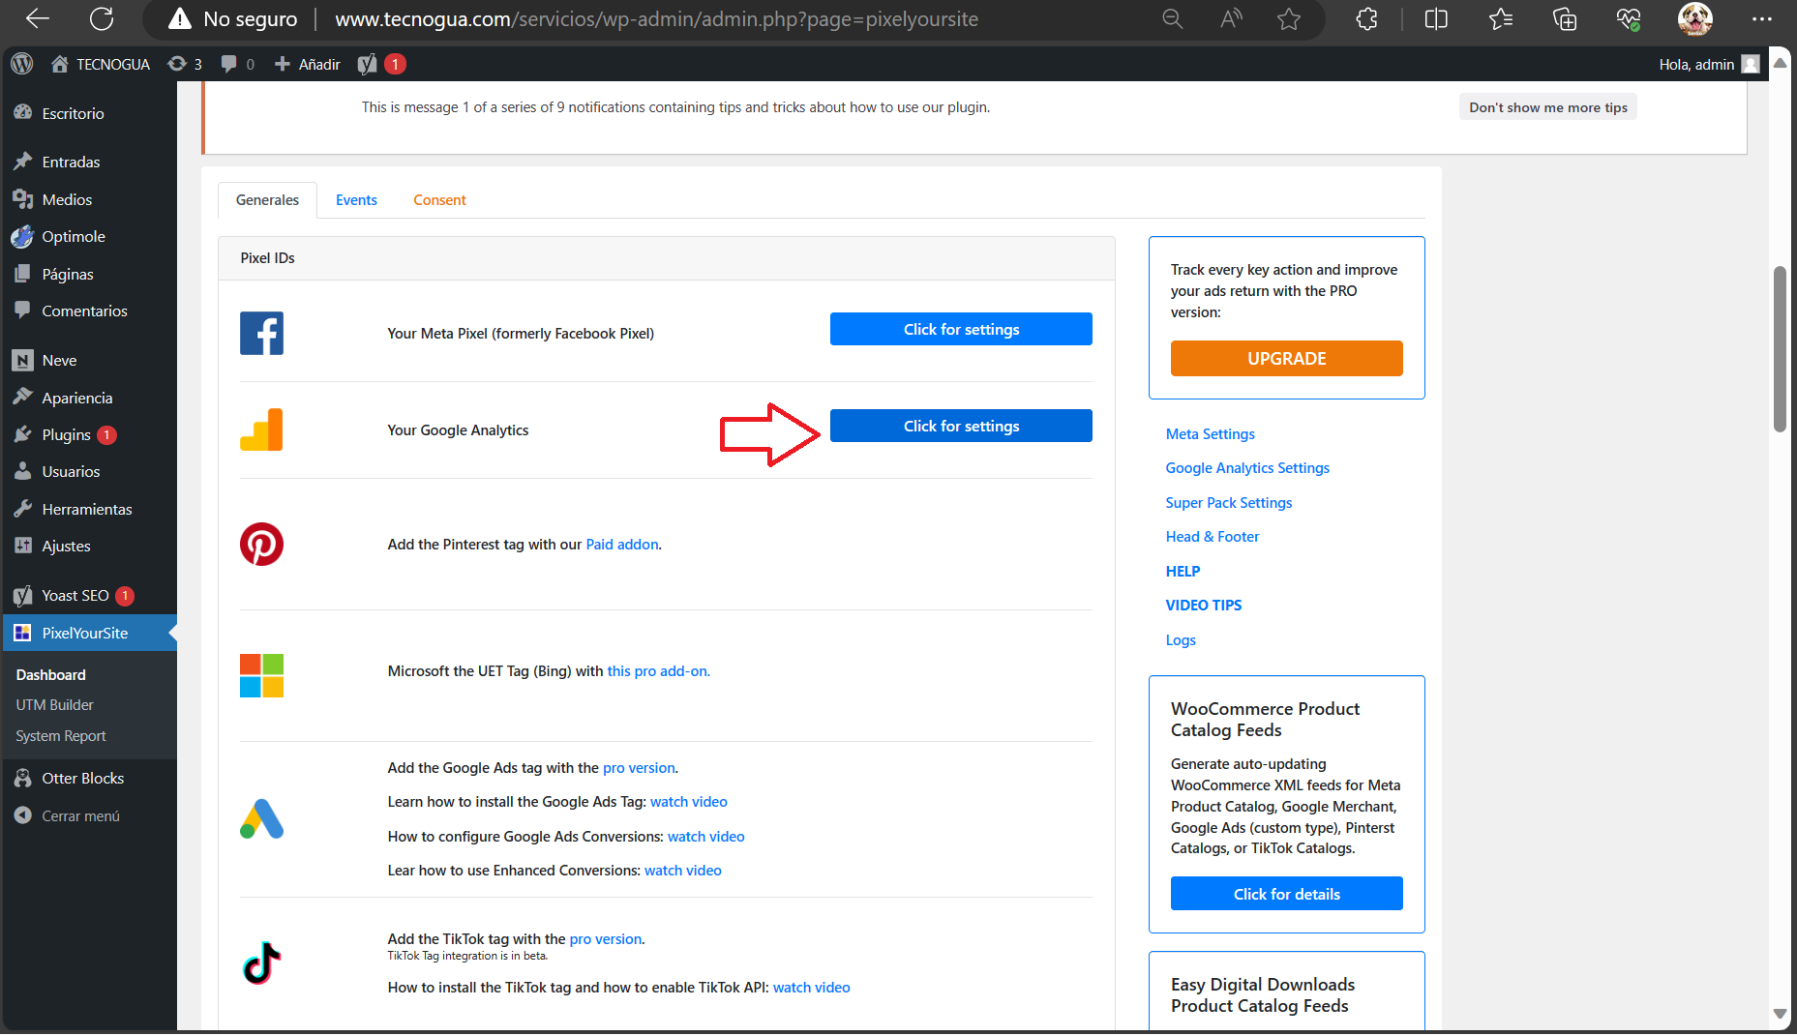
Task: Click WooCommerce Click for details button
Action: [x=1286, y=894]
